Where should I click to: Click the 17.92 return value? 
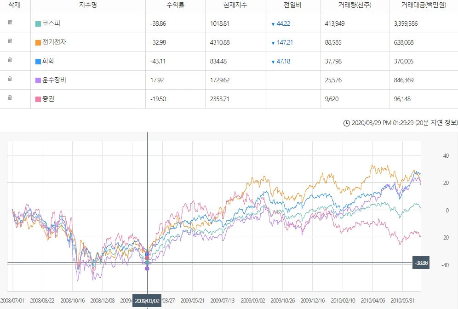(157, 80)
